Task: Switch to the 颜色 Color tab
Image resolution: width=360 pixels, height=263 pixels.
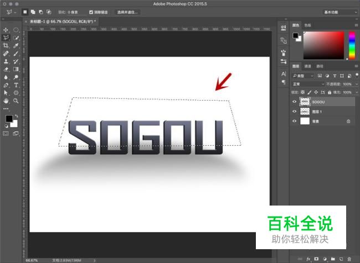Action: [296, 25]
